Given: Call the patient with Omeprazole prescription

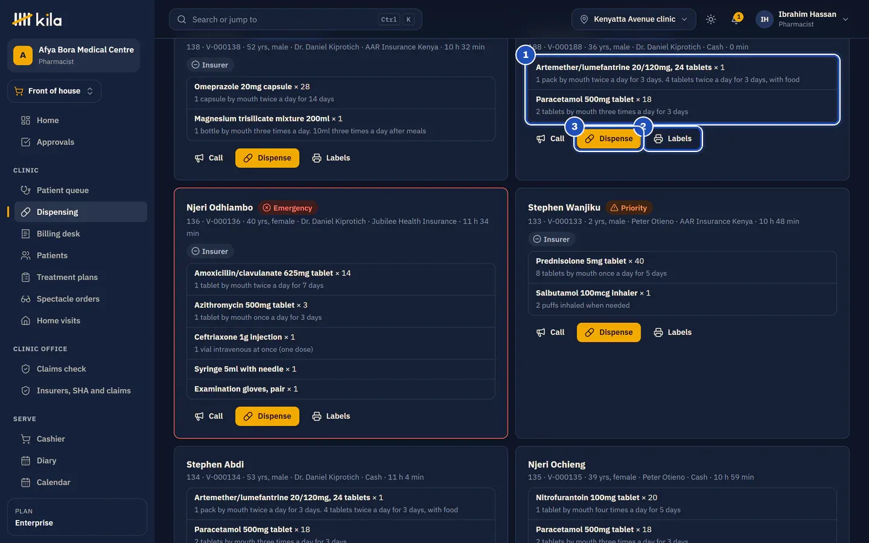Looking at the screenshot, I should (x=209, y=158).
